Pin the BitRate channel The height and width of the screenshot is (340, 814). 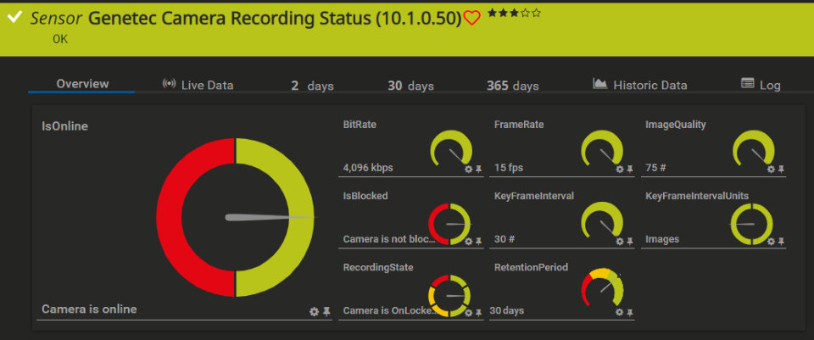pyautogui.click(x=478, y=170)
